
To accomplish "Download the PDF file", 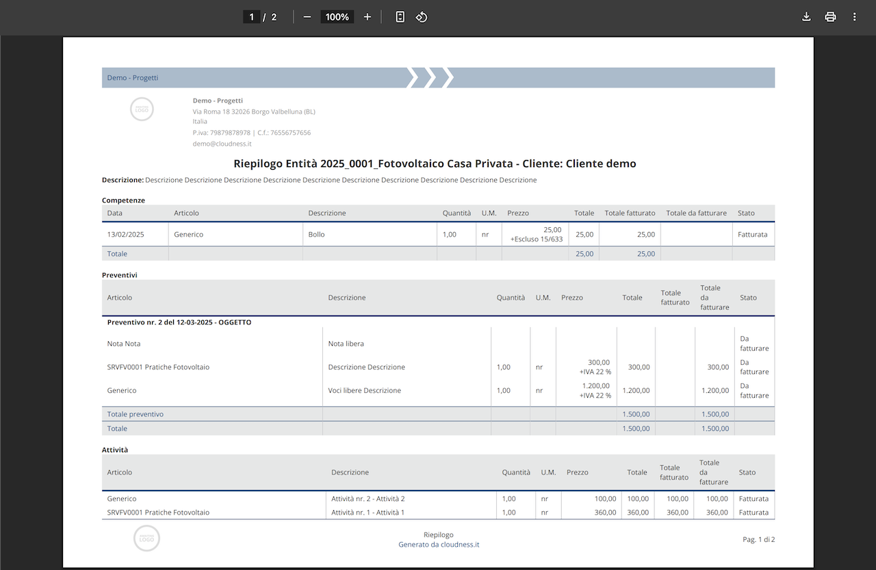I will pos(806,17).
